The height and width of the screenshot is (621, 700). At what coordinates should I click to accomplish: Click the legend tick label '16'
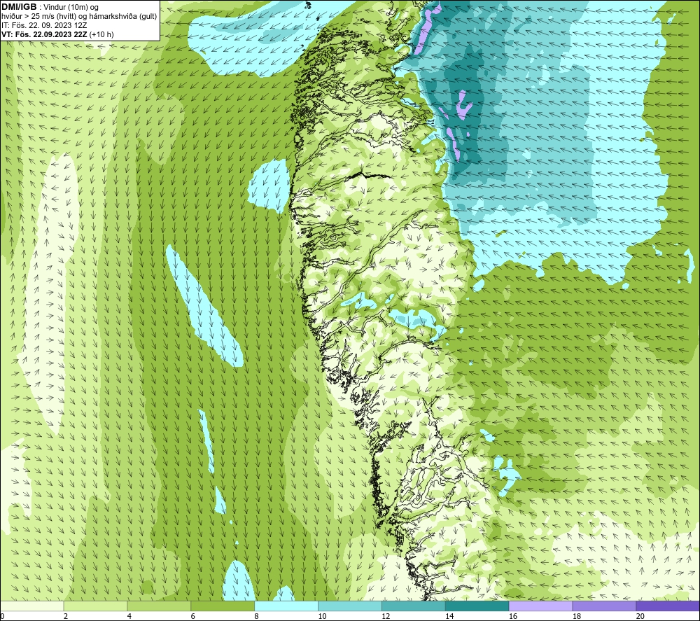[x=513, y=616]
